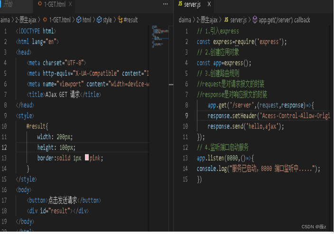This screenshot has width=334, height=234.
Task: Click the response.send('hello,ajax') line
Action: pos(246,126)
